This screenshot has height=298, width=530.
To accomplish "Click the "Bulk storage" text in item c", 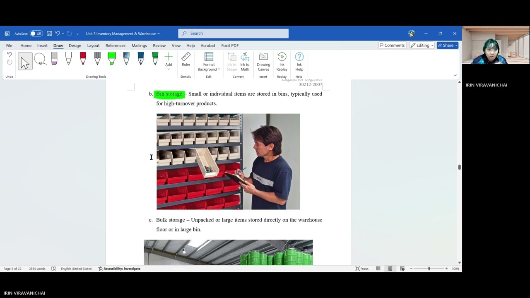I will pos(170,220).
